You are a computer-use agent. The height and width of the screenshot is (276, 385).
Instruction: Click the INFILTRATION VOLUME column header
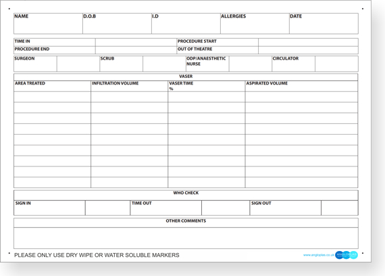pos(130,86)
